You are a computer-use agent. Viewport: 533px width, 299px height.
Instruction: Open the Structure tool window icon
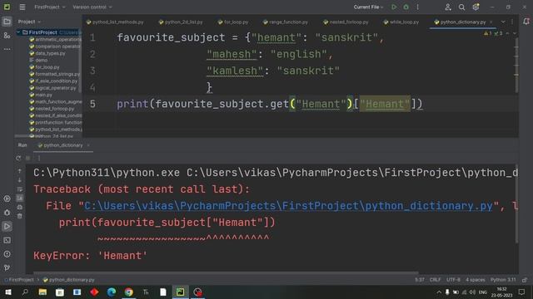tap(7, 35)
